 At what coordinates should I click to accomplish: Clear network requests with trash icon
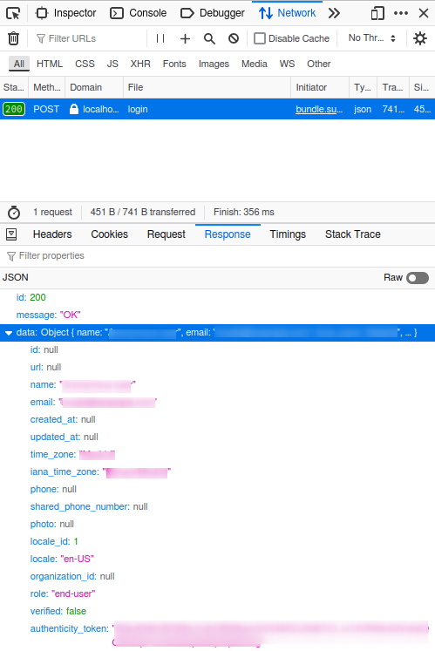14,38
